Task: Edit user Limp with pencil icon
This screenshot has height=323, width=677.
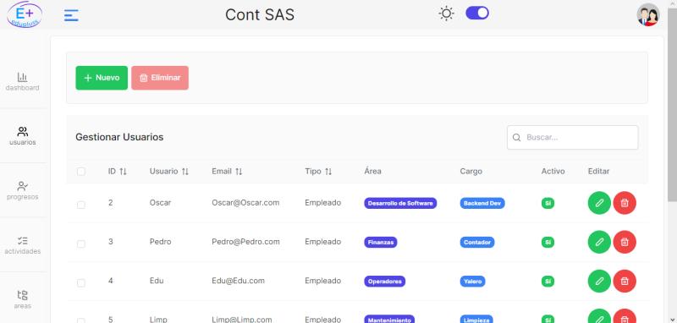Action: [x=599, y=316]
